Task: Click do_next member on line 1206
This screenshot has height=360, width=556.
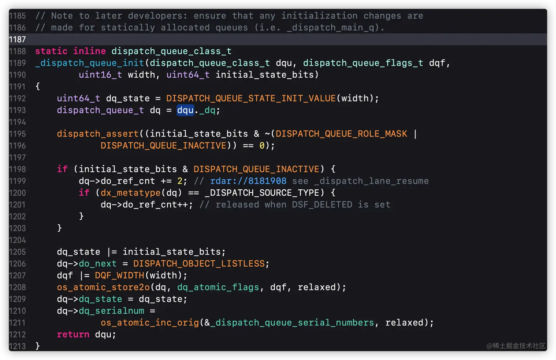Action: (97, 264)
